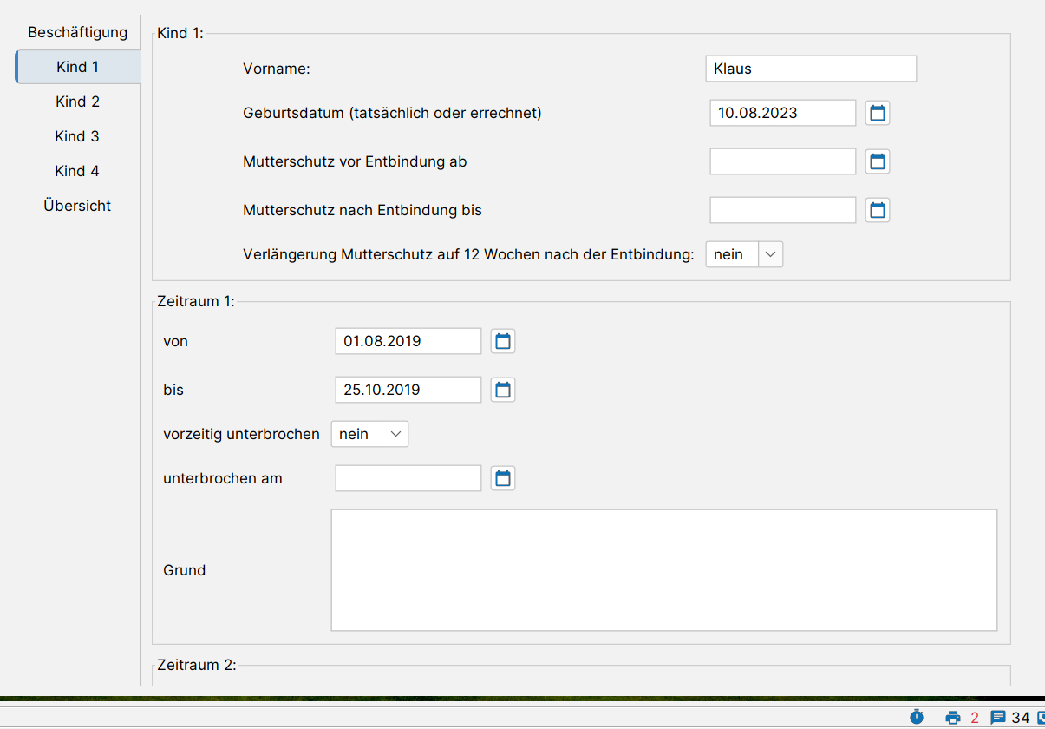This screenshot has width=1045, height=729.
Task: Select the Kind 4 tab
Action: tap(78, 171)
